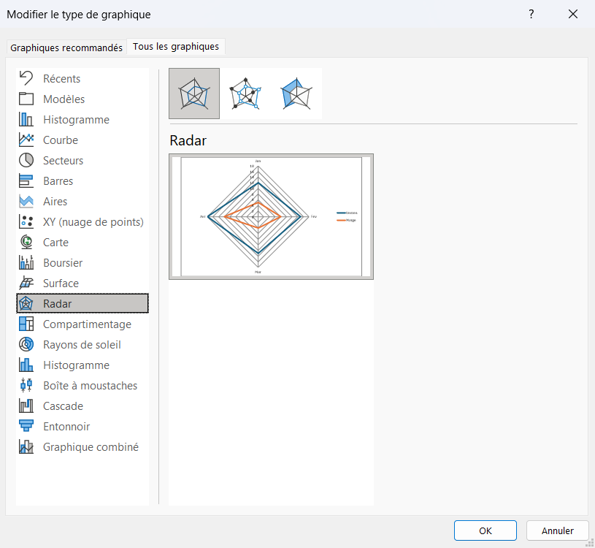Select Rayons de soleil chart category
This screenshot has height=548, width=595.
(x=82, y=345)
